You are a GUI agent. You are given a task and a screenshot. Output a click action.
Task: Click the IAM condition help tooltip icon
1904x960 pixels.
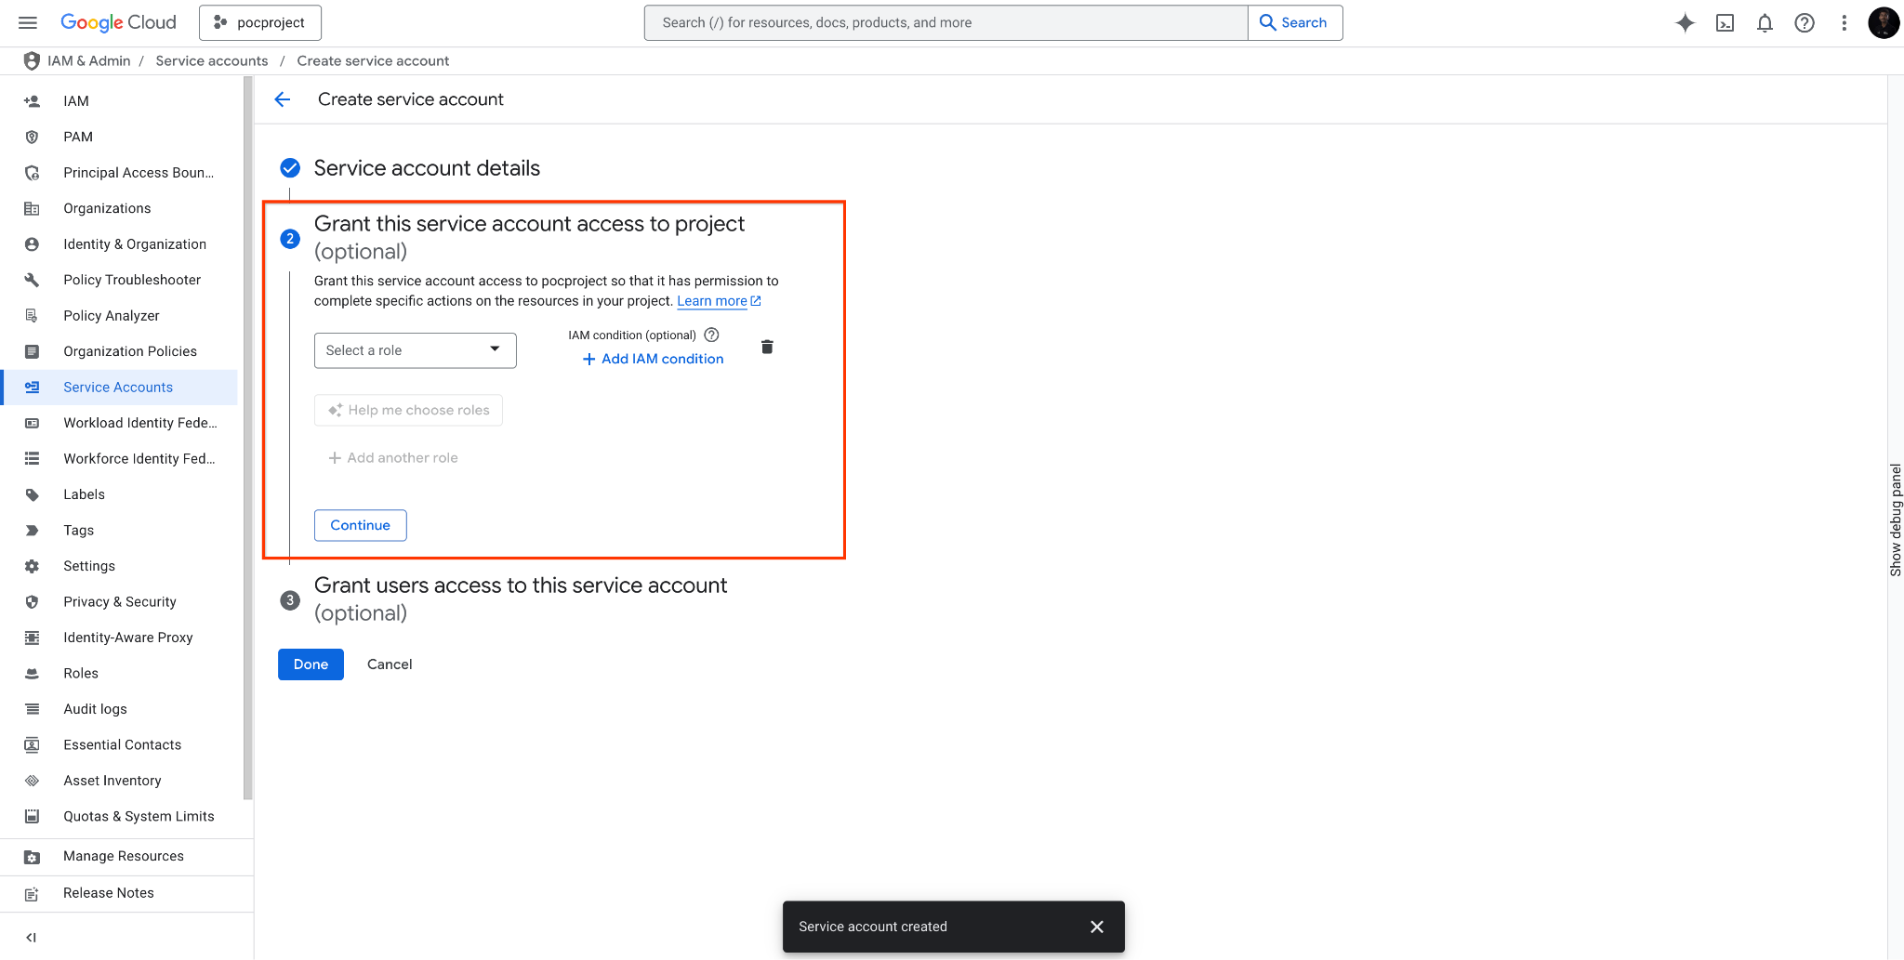pos(710,335)
